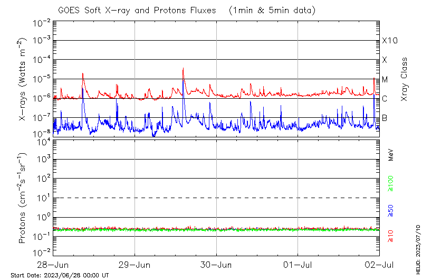Click the ≥50 MeV blue legend label

tap(391, 211)
